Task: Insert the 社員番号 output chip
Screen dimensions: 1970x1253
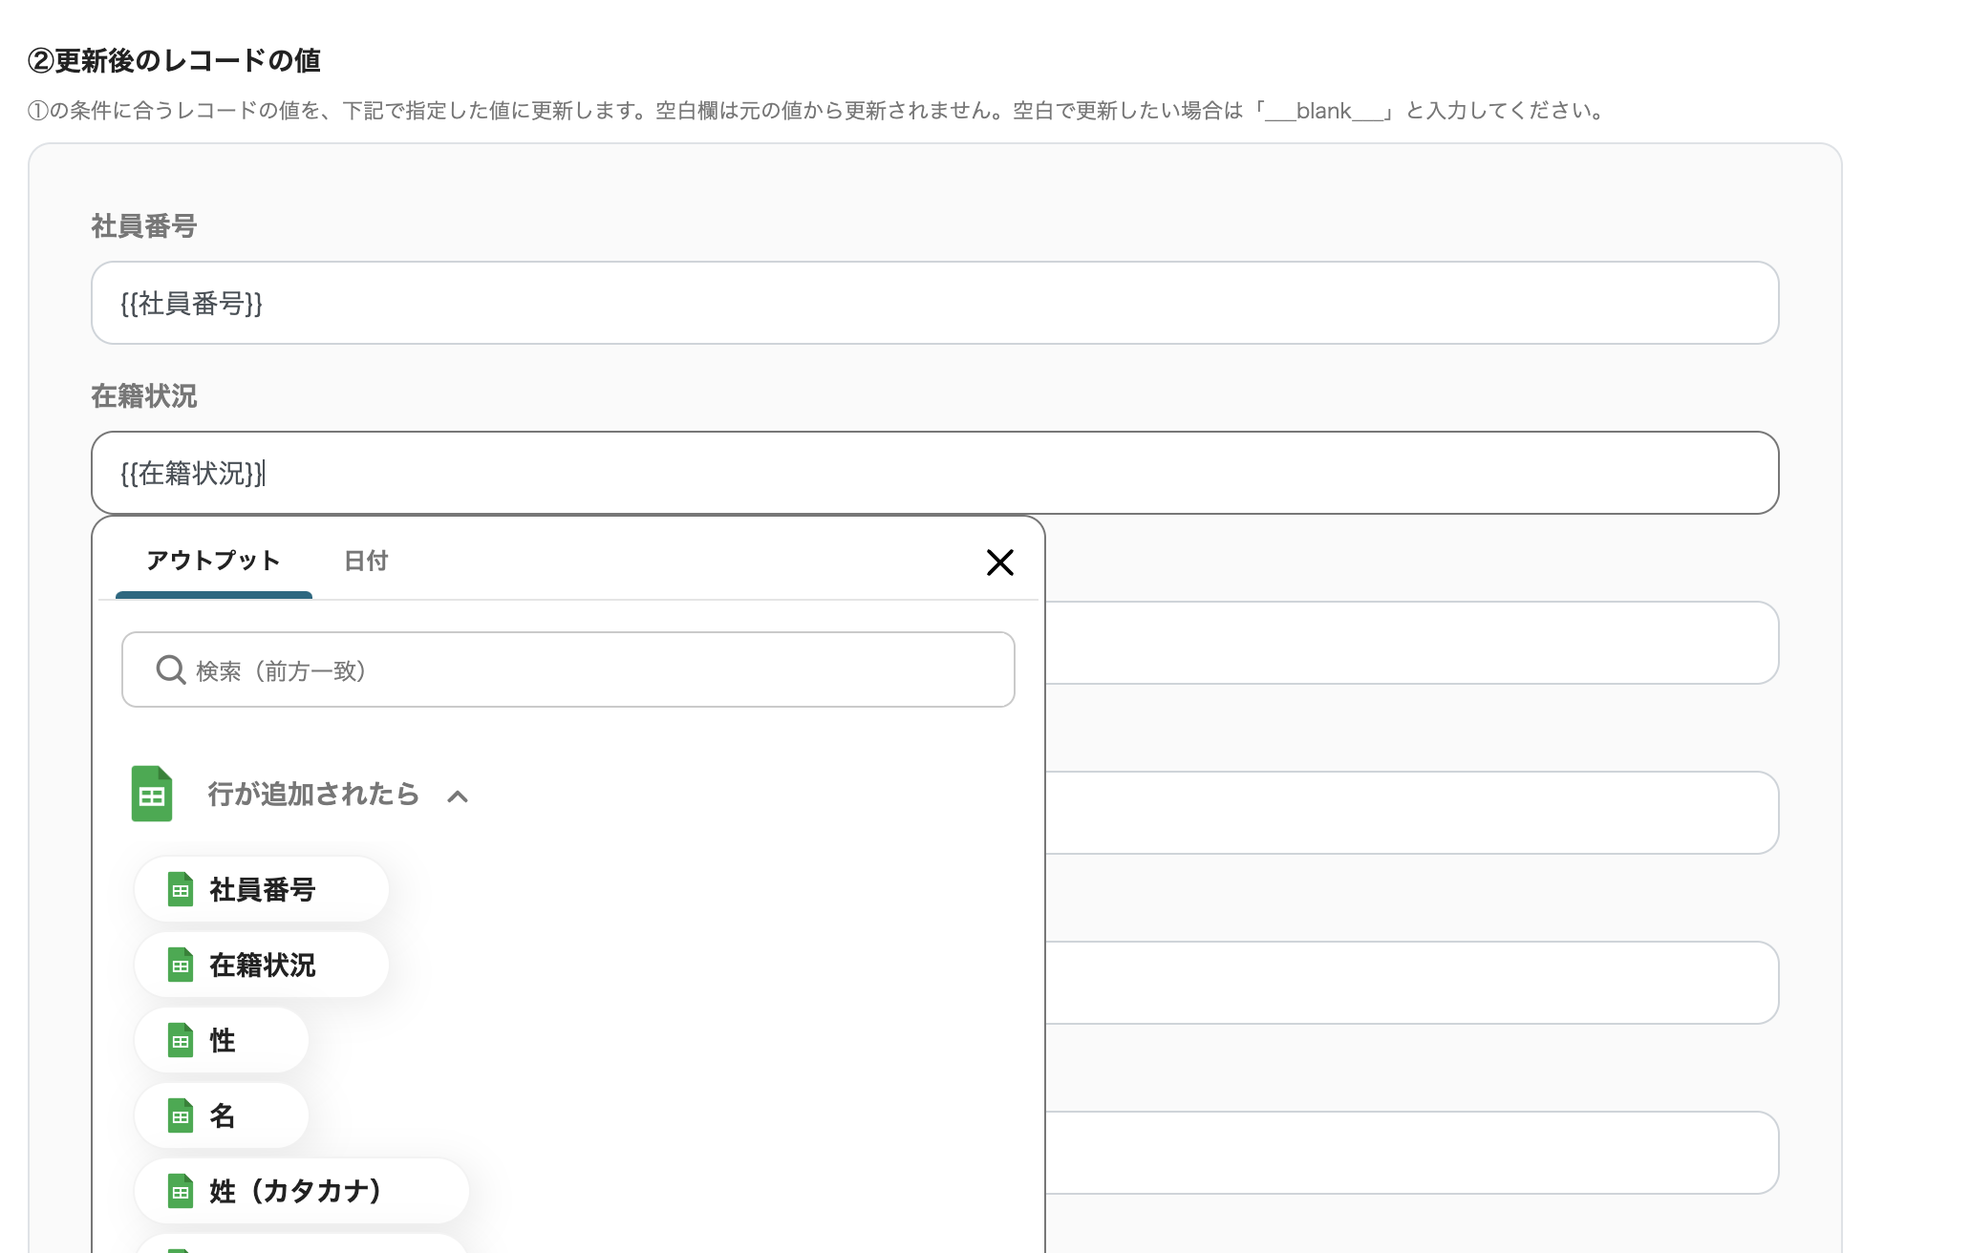Action: point(263,889)
